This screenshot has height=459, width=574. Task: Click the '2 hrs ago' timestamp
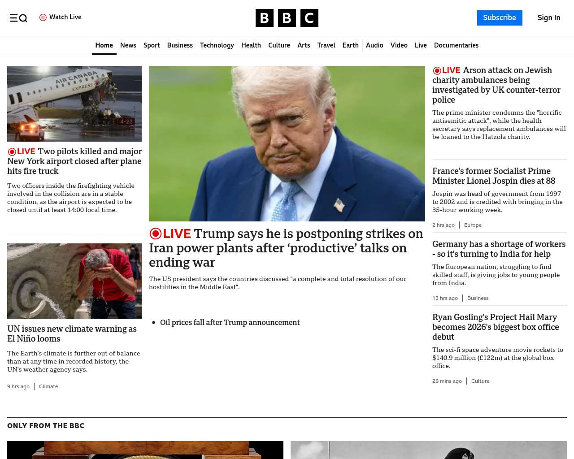(x=444, y=225)
